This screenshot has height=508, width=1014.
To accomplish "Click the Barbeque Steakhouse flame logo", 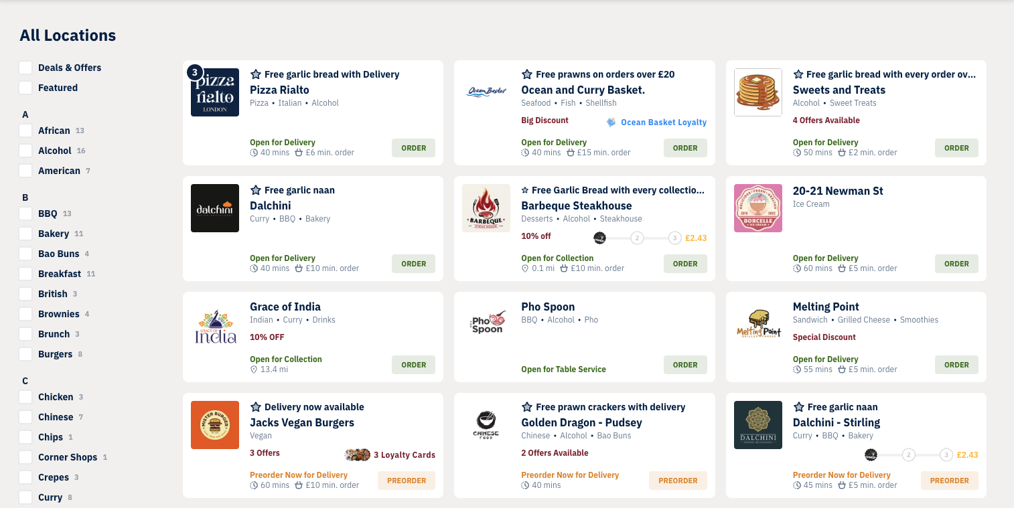I will [x=486, y=208].
